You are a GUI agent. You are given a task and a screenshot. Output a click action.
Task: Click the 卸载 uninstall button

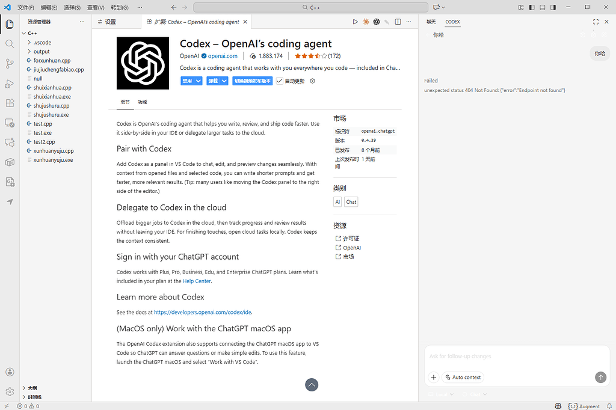213,81
